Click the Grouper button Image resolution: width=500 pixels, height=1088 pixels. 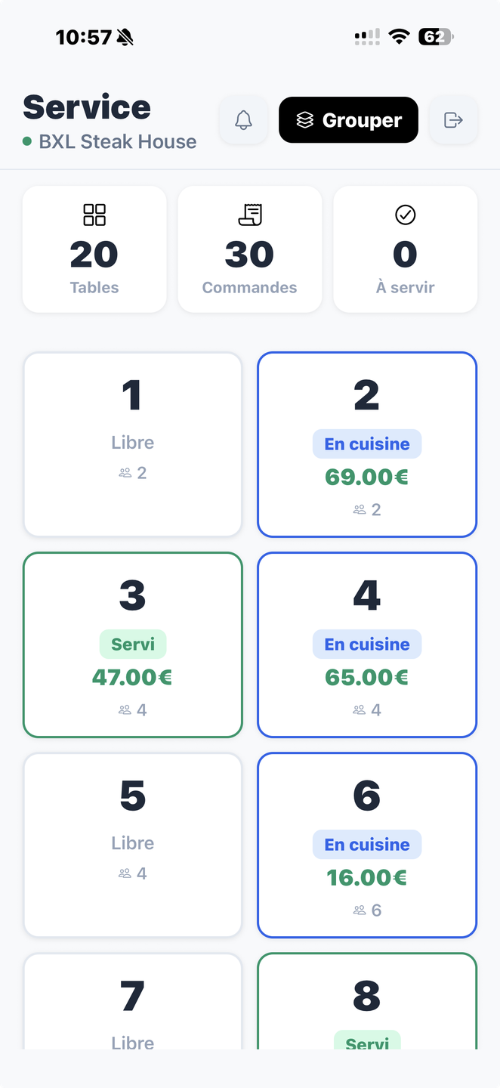[348, 119]
